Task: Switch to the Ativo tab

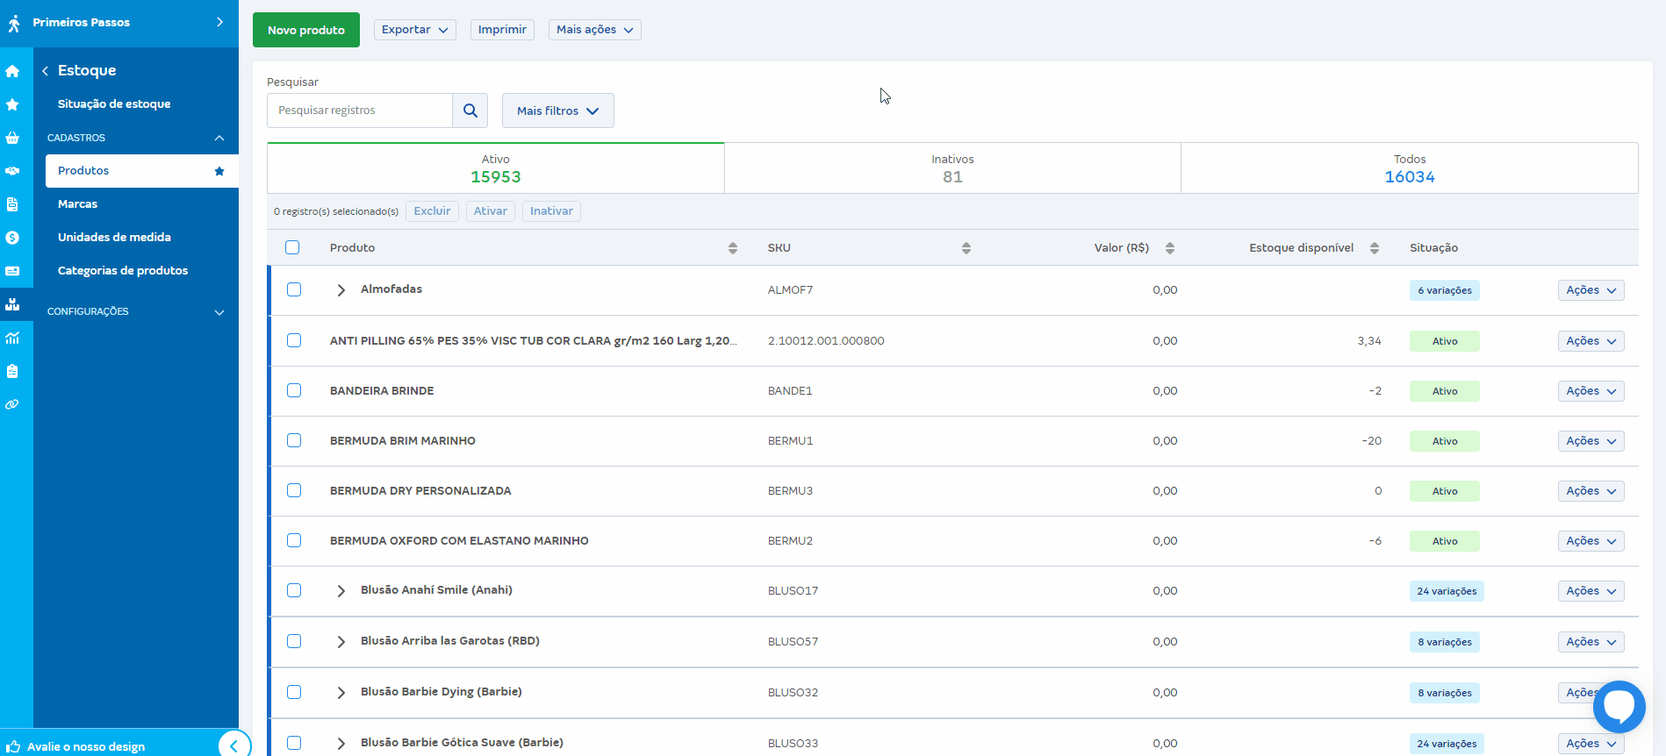Action: coord(496,168)
